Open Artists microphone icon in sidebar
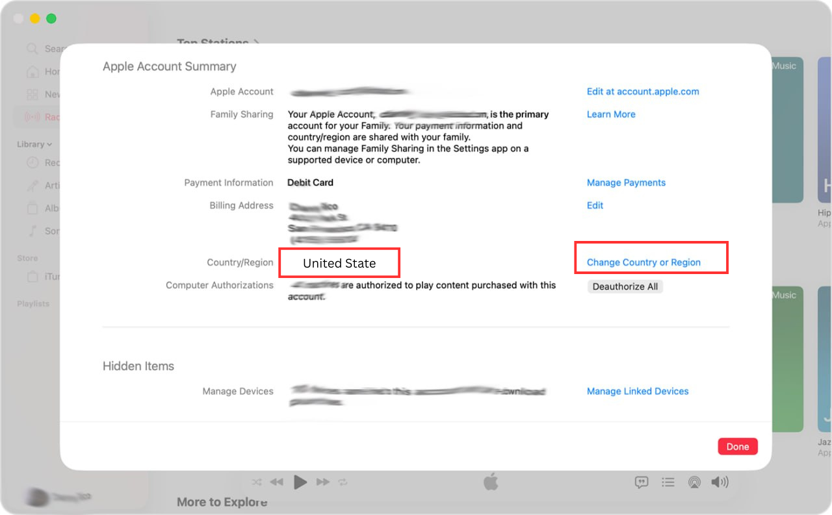Viewport: 832px width, 515px height. coord(32,185)
